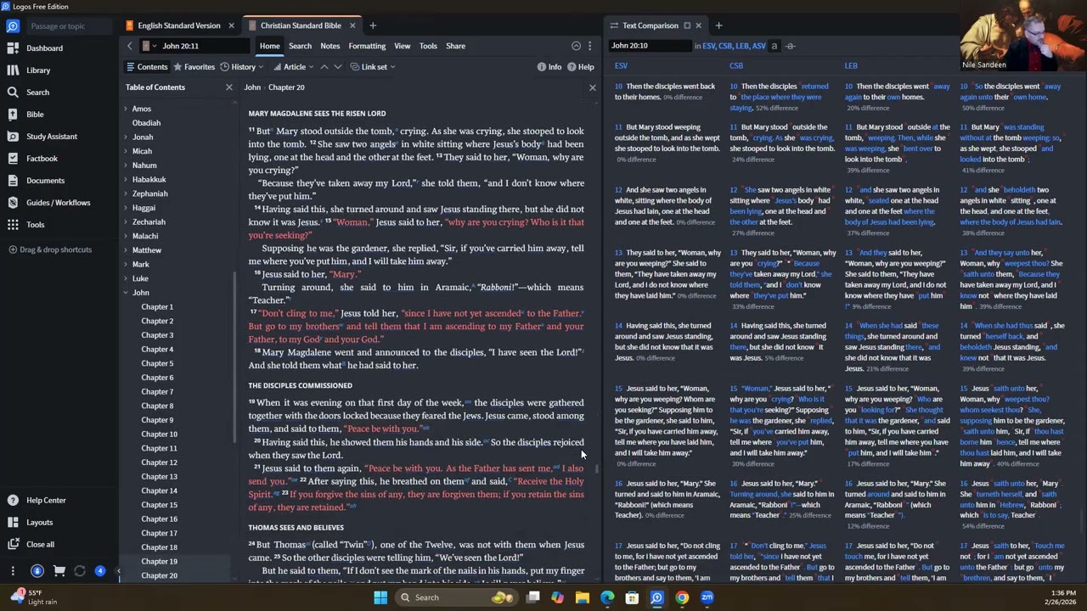Open Chapter 11 of John
The height and width of the screenshot is (611, 1087).
point(159,449)
